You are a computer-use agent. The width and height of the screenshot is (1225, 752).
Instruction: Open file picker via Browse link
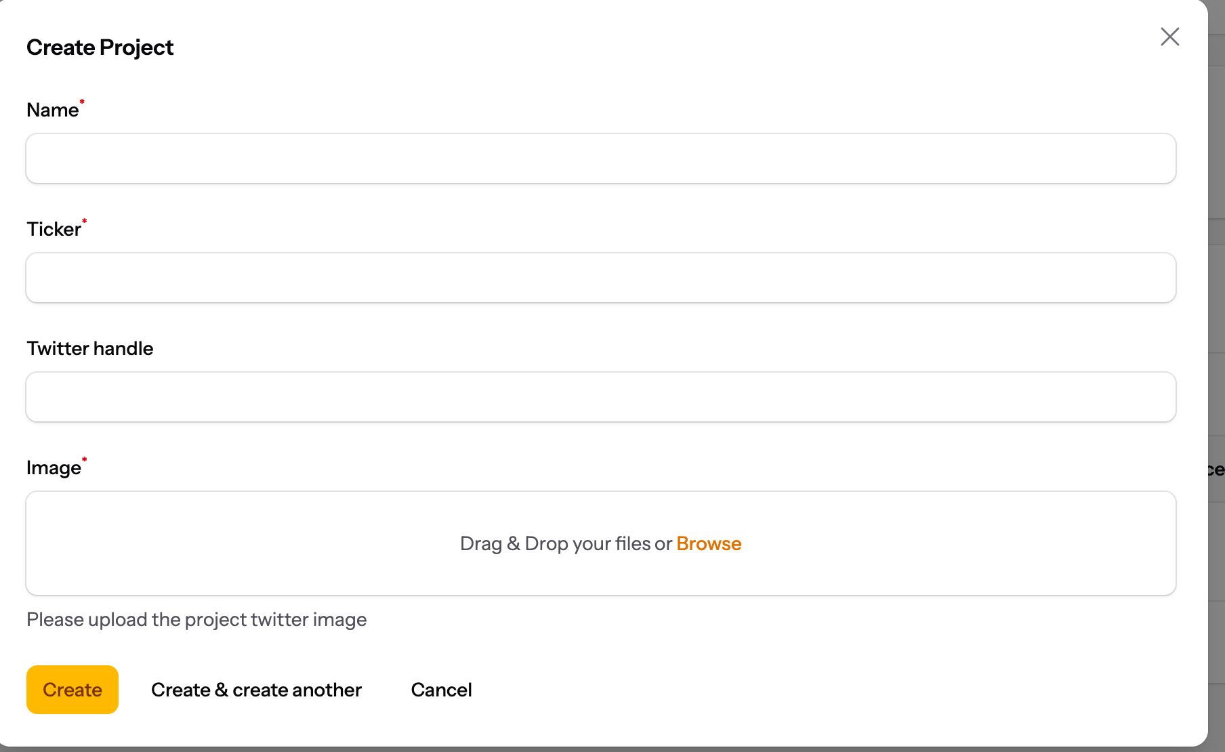click(709, 543)
